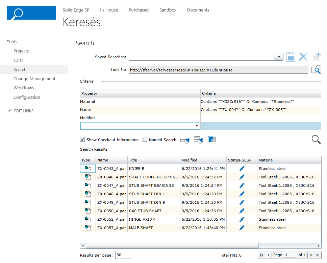Screen dimensions: 327x263
Task: Run search with the magnifying glass icon
Action: 316,139
